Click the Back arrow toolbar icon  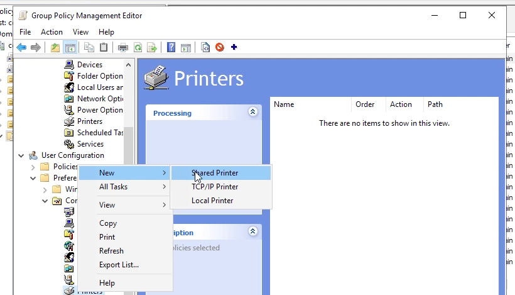coord(22,47)
